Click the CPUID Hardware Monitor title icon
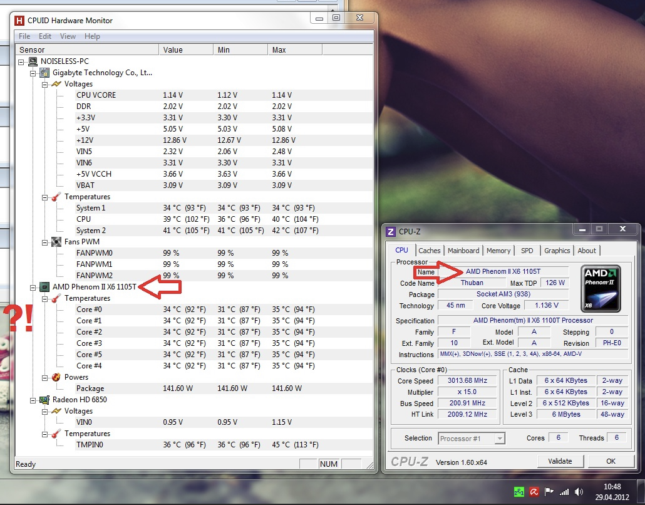 tap(19, 21)
